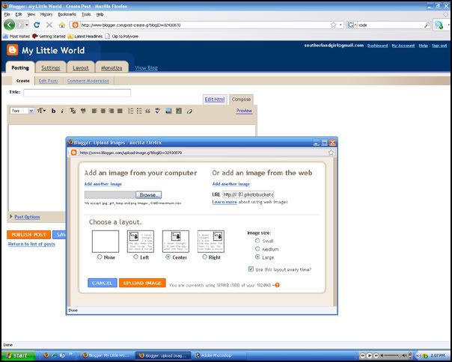Viewport: 452px width, 362px height.
Task: Click the Cancel button in upload dialog
Action: click(103, 283)
